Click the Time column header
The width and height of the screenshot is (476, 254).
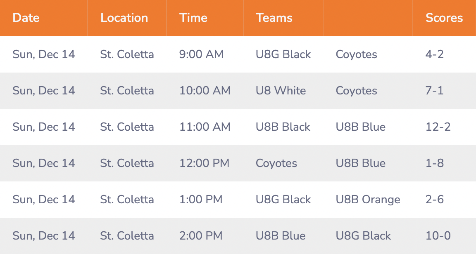click(x=193, y=18)
